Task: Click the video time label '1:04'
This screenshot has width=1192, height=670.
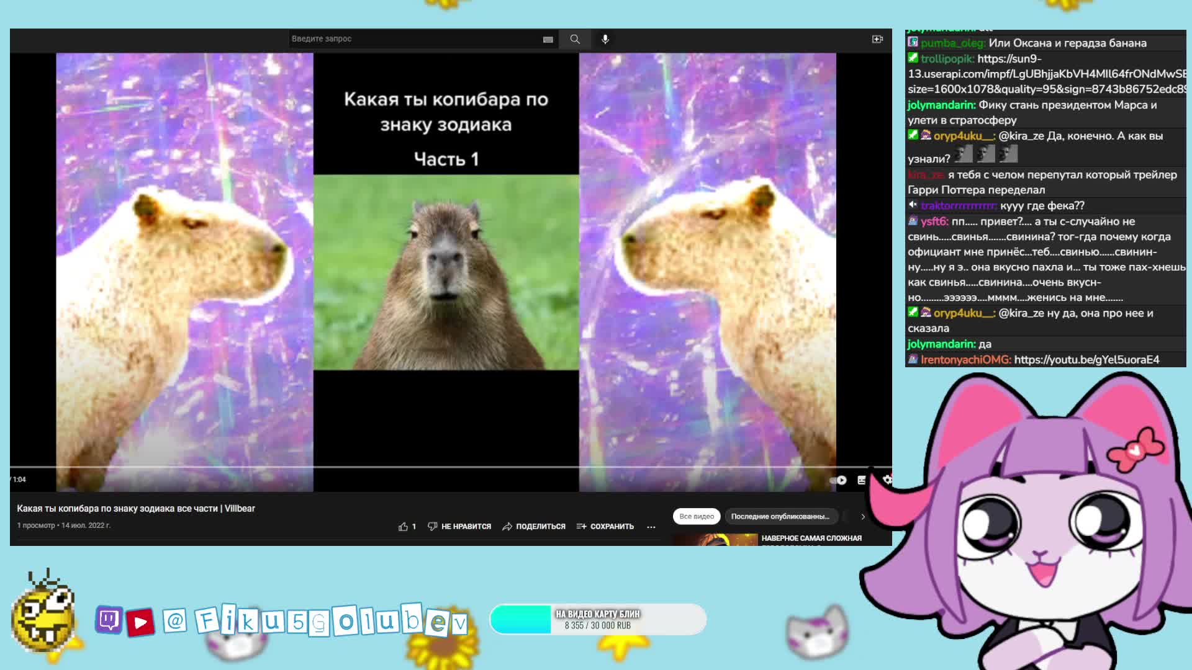Action: 19,480
